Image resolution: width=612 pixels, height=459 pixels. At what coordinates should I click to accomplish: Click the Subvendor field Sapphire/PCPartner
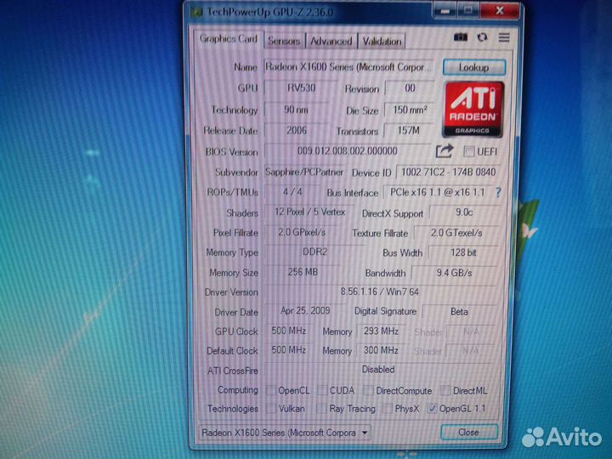tap(304, 172)
